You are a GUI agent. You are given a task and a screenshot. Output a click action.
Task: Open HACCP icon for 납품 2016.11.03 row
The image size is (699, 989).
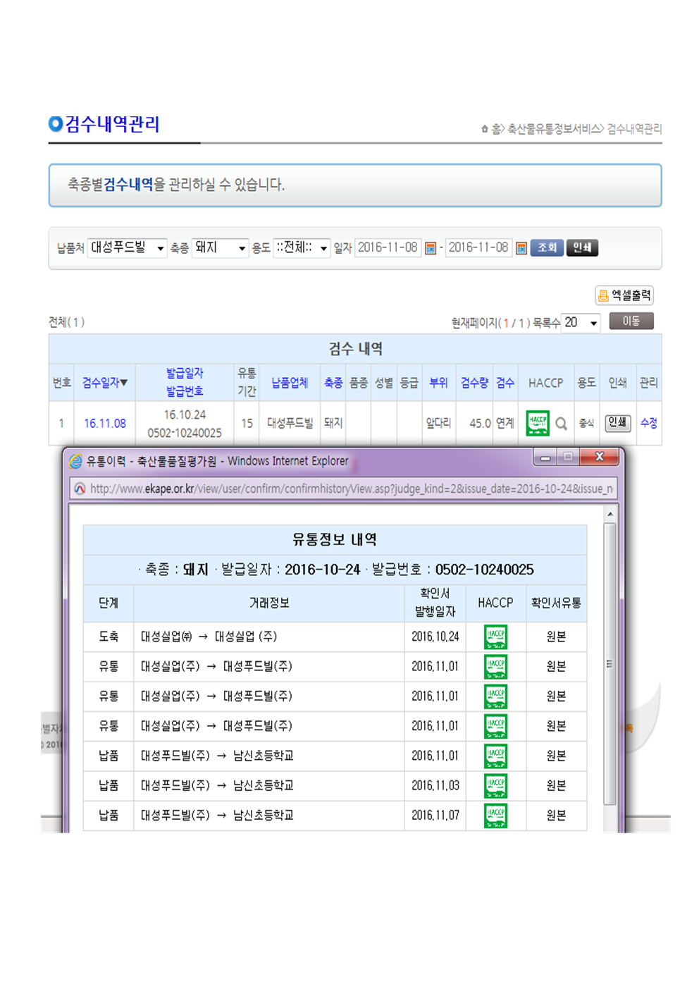tap(496, 785)
